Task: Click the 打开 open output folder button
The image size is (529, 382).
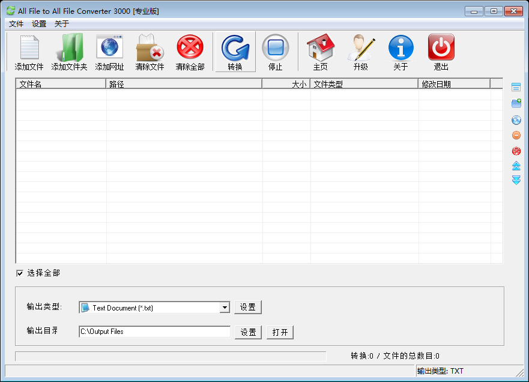Action: pos(279,332)
